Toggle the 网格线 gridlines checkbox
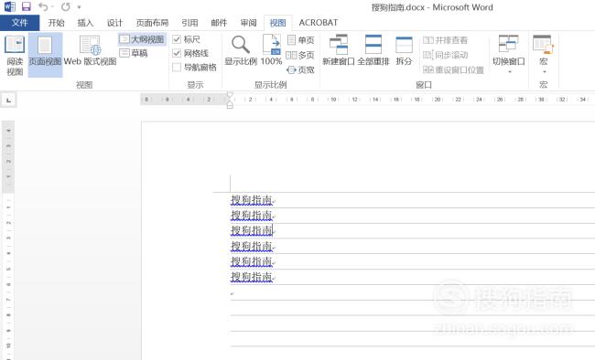Screen dimensions: 595x360 pos(177,53)
